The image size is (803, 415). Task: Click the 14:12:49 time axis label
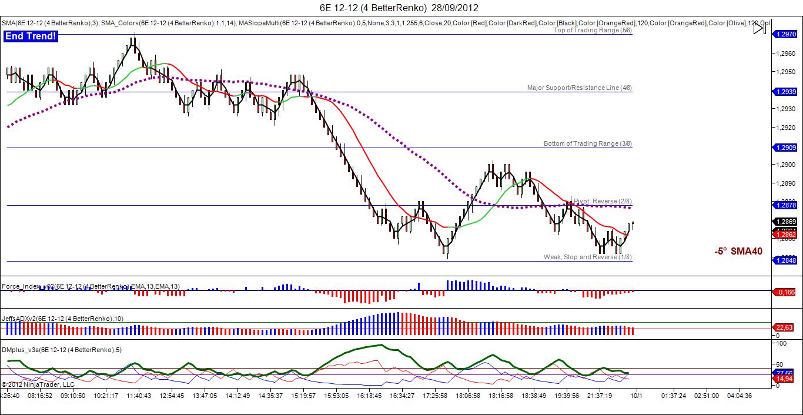(x=237, y=396)
